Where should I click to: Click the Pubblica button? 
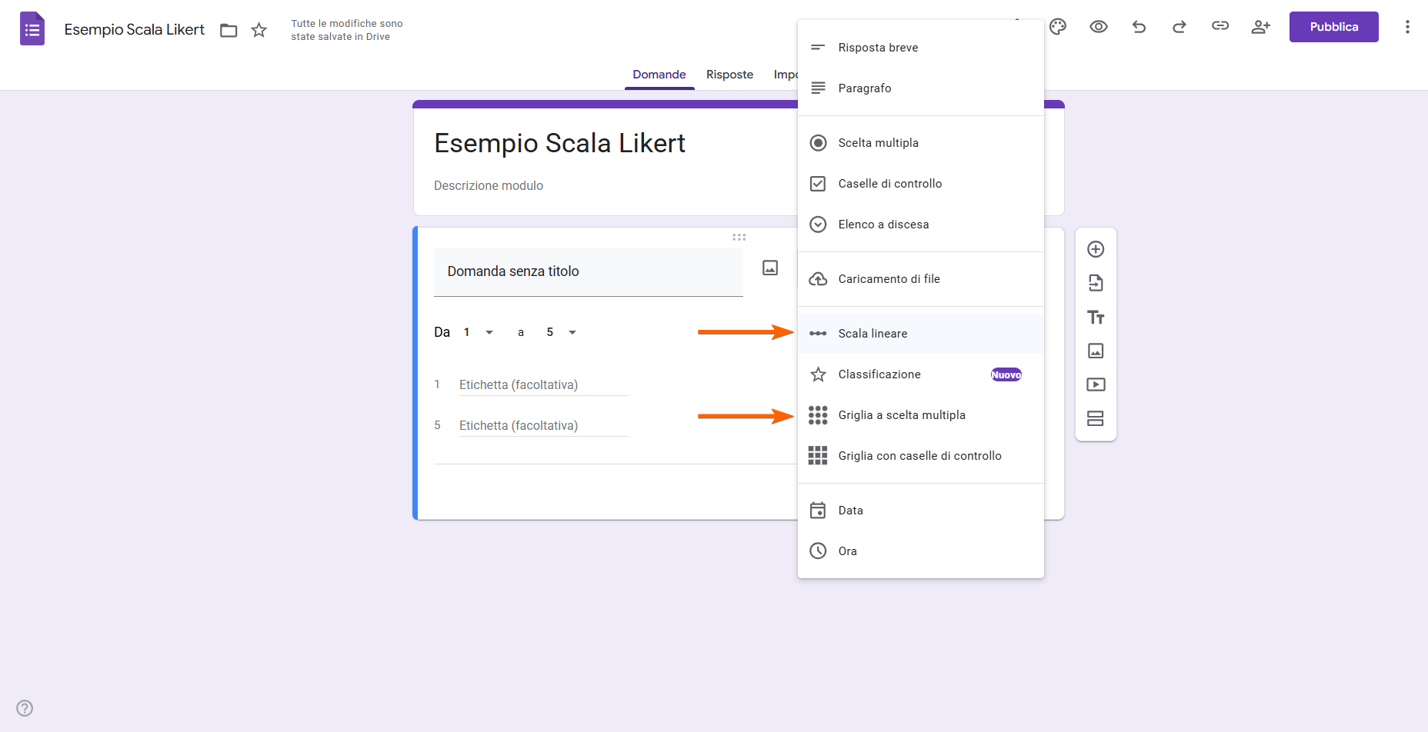click(1333, 26)
